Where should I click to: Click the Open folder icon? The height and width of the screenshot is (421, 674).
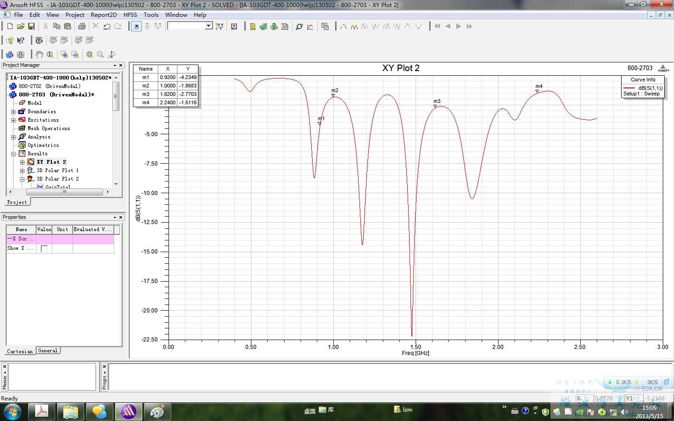(21, 26)
